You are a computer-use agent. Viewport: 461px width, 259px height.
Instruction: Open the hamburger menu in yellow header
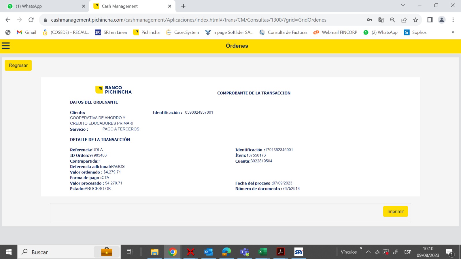tap(6, 46)
